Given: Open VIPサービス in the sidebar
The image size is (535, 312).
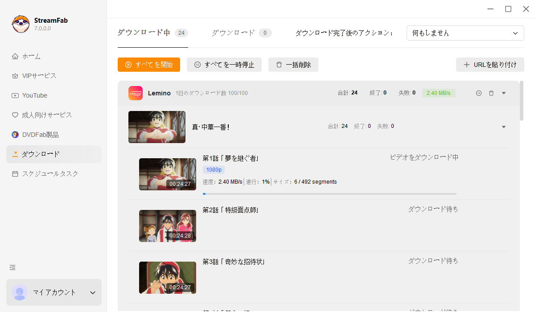Looking at the screenshot, I should [x=39, y=76].
